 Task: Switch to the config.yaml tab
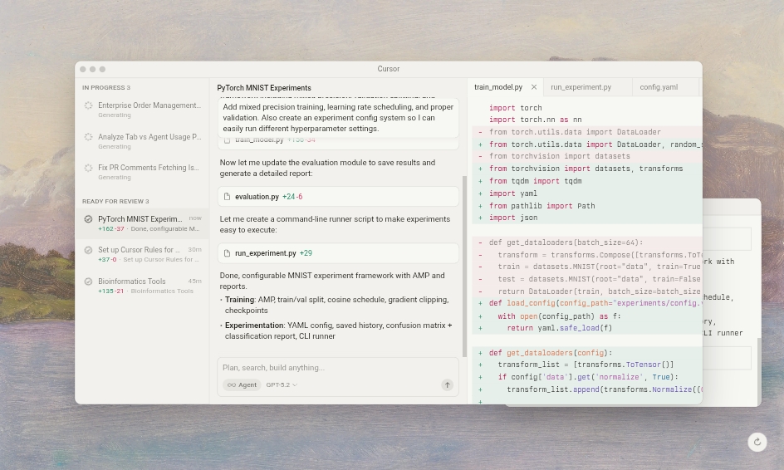658,87
